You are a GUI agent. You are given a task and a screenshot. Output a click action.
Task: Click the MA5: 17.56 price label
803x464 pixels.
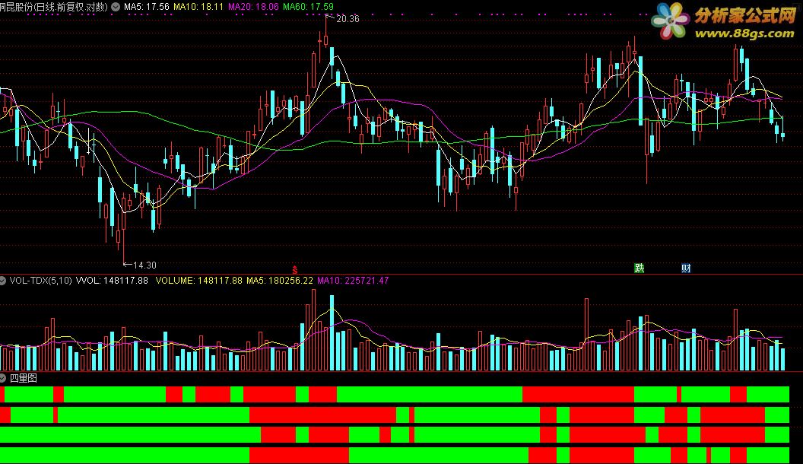(147, 7)
